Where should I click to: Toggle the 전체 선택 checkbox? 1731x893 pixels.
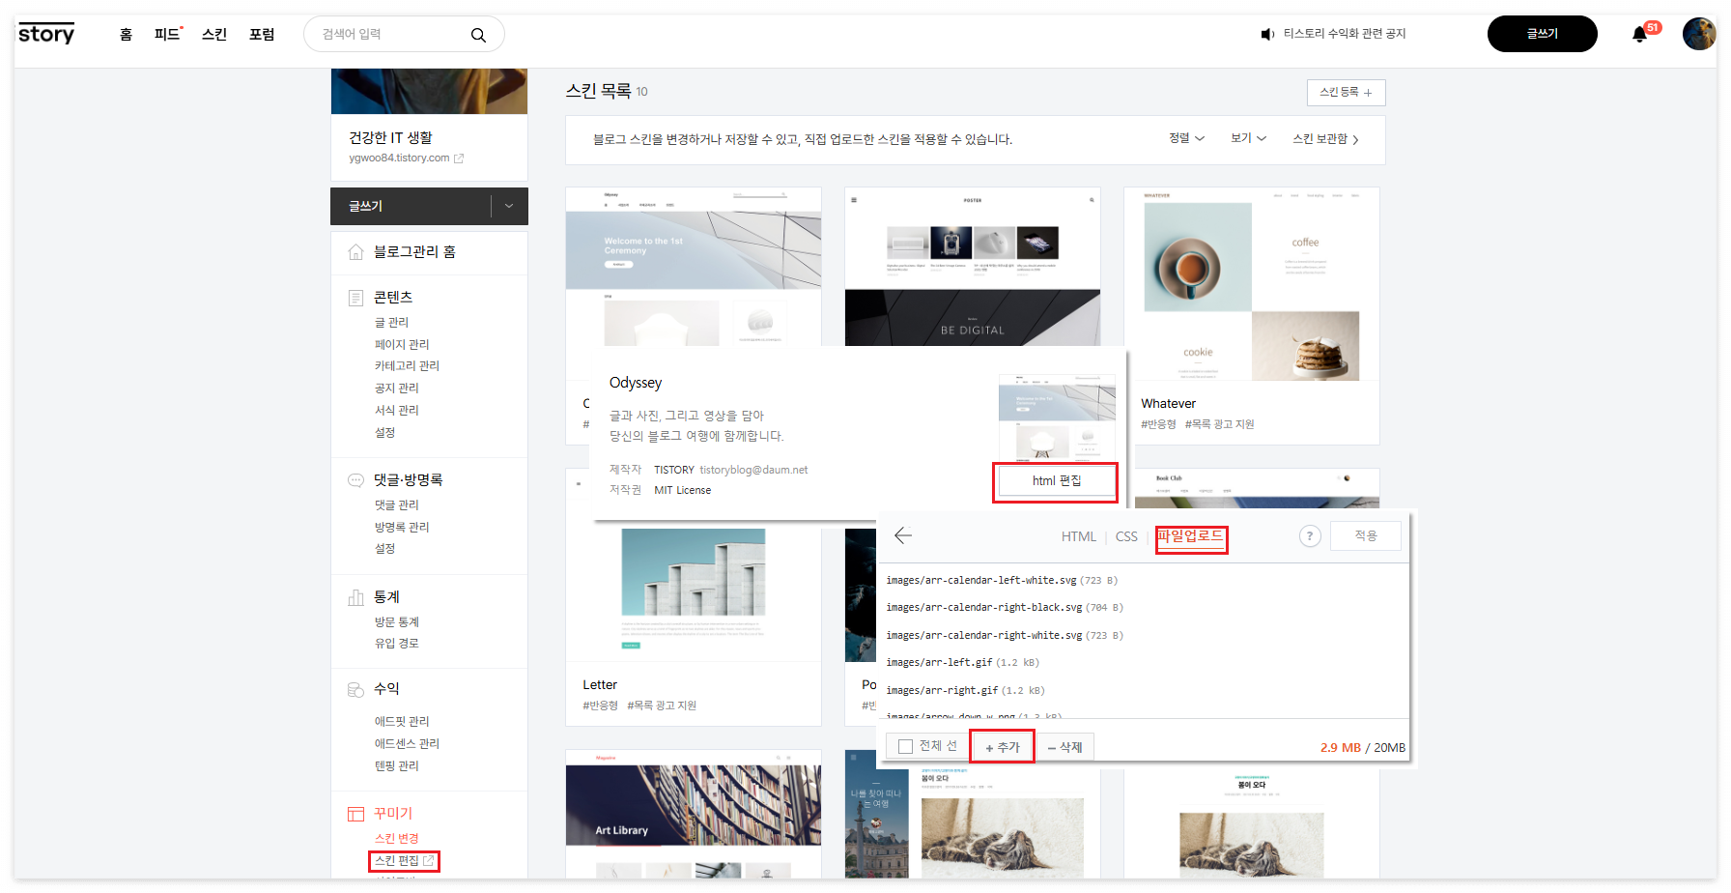pos(905,746)
